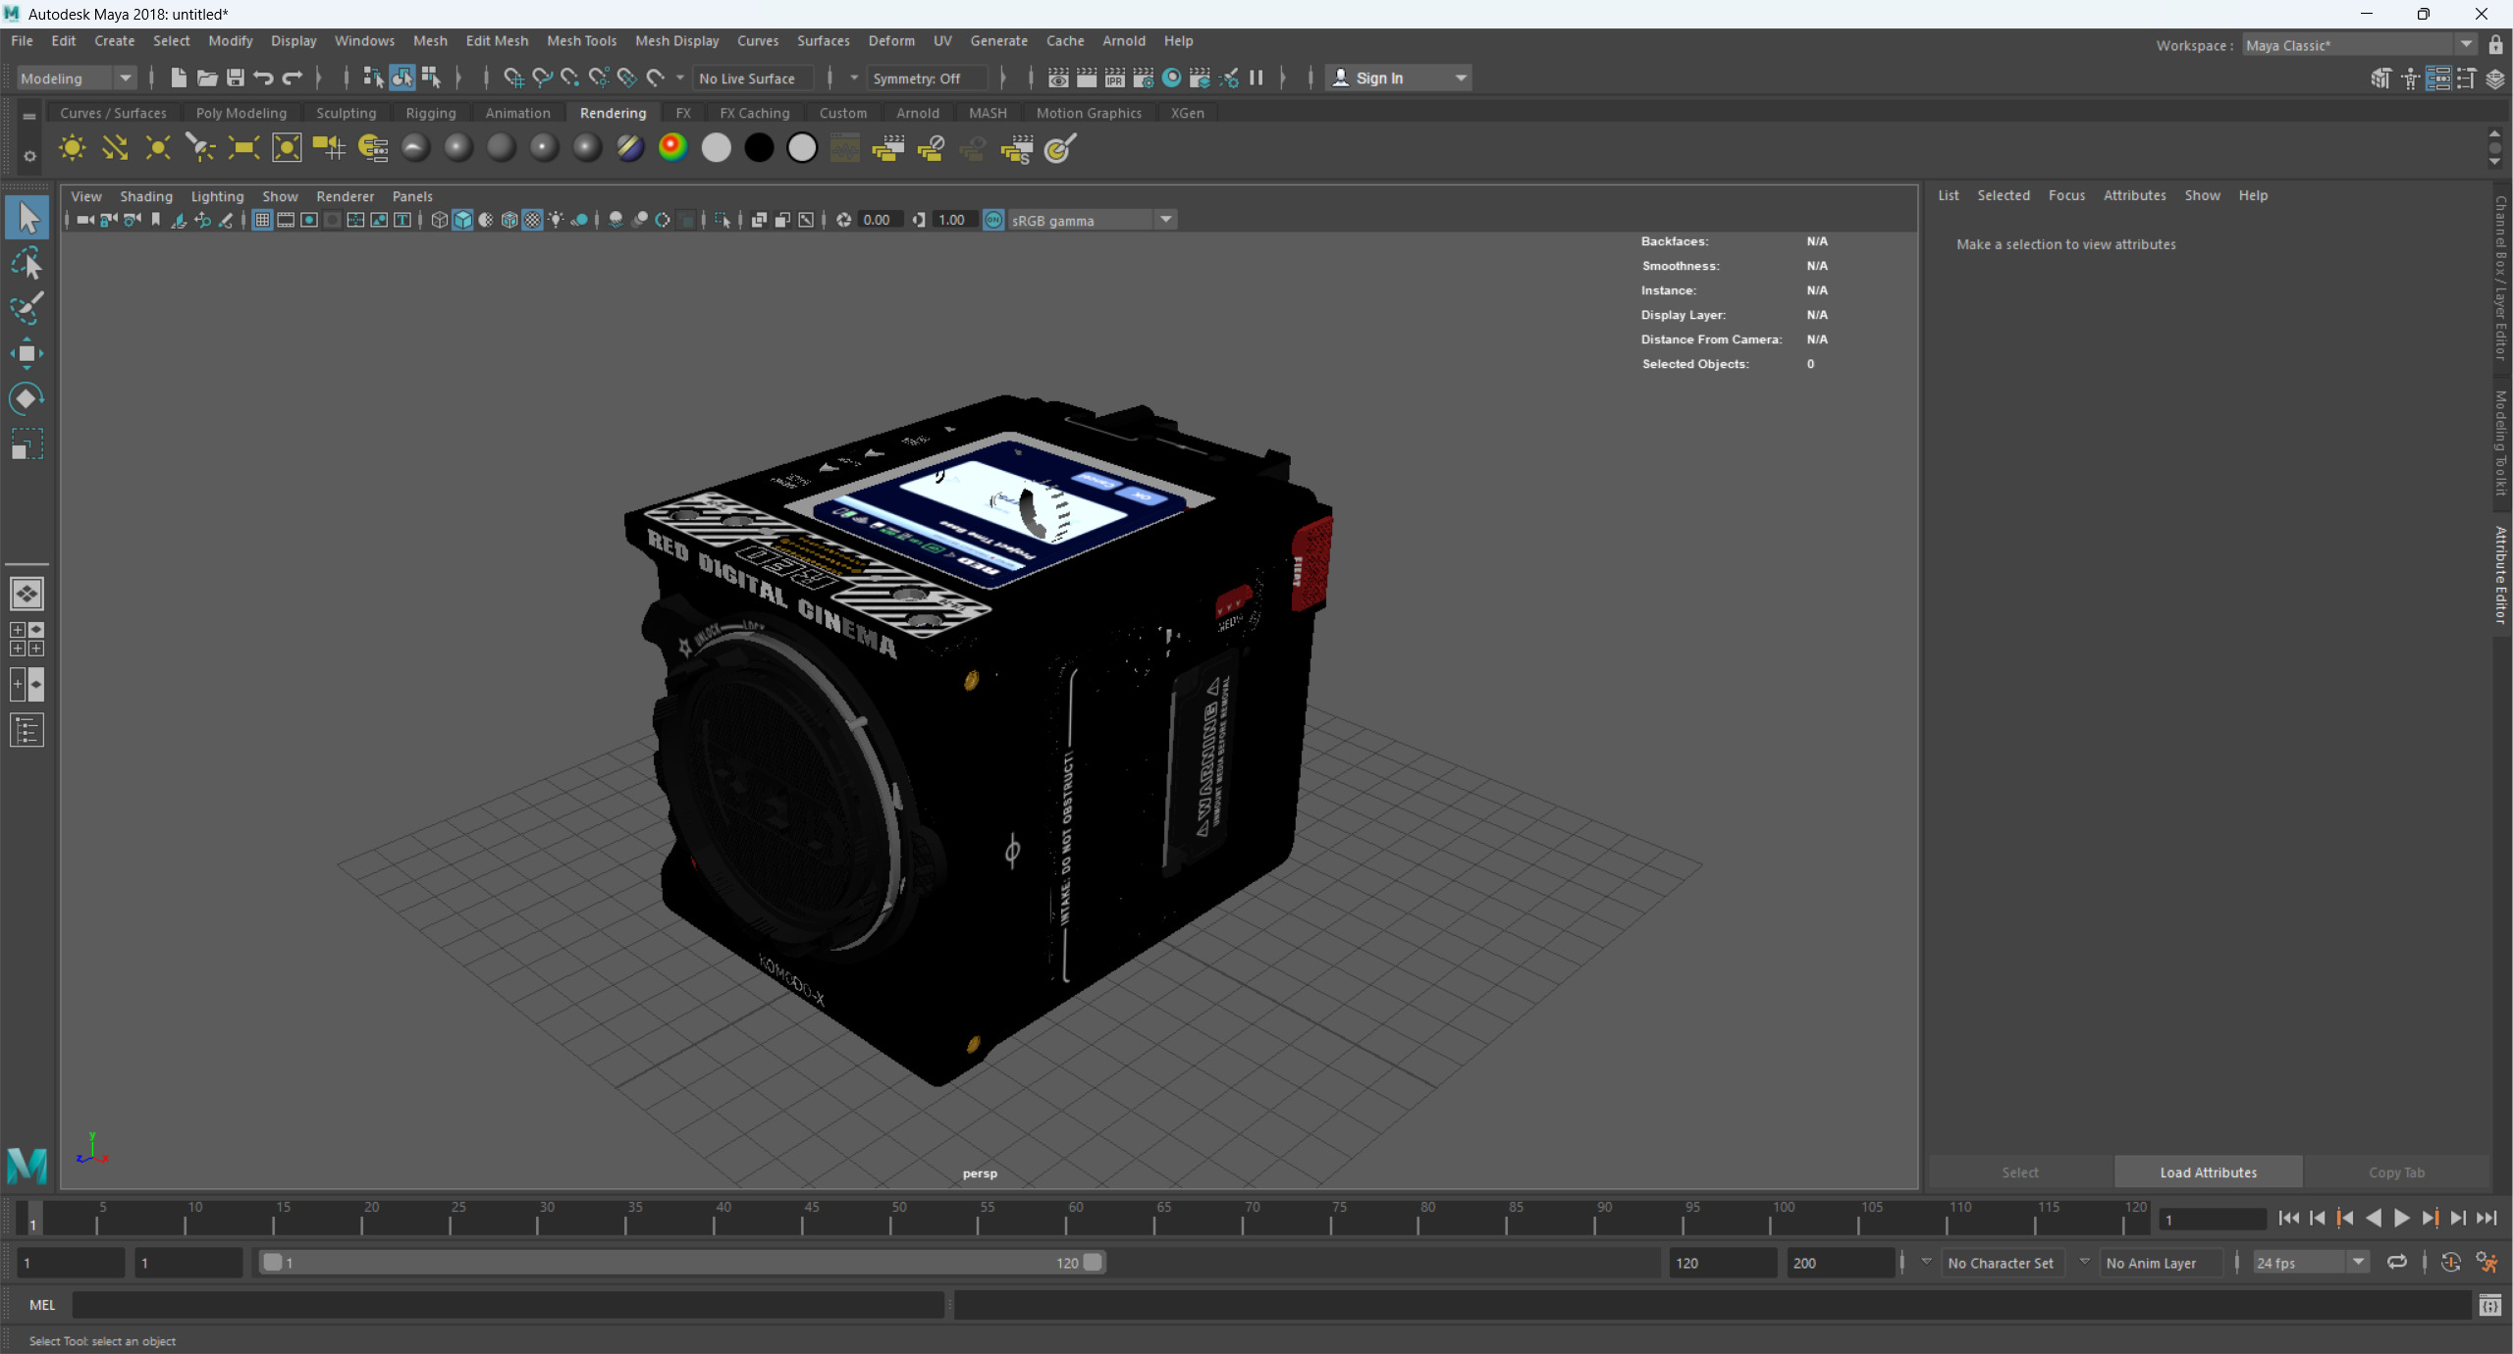Viewport: 2513px width, 1354px height.
Task: Open the Arnold menu in menu bar
Action: (1123, 40)
